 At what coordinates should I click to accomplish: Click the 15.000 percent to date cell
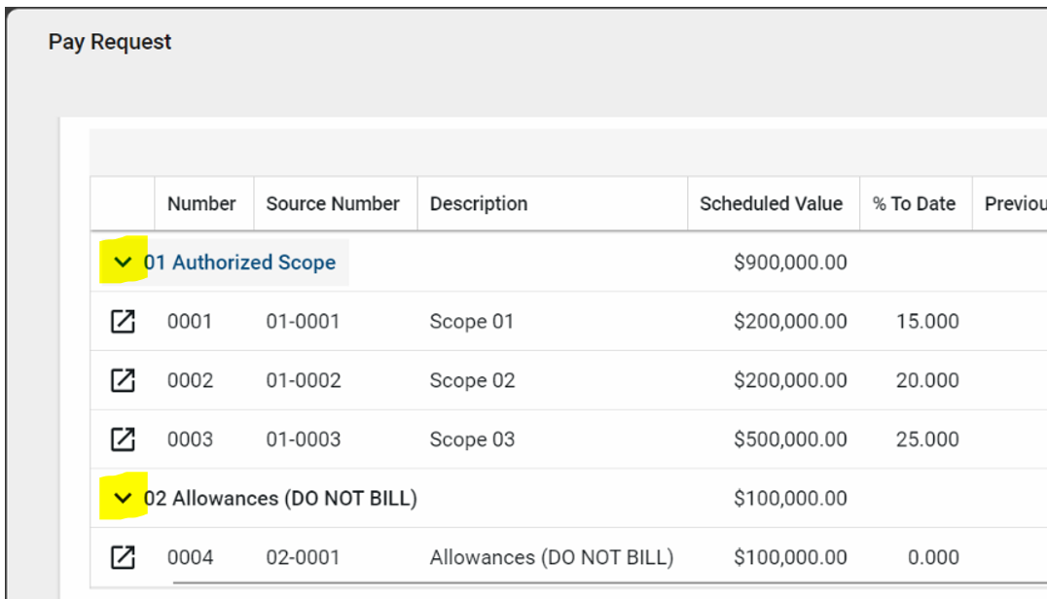[926, 322]
